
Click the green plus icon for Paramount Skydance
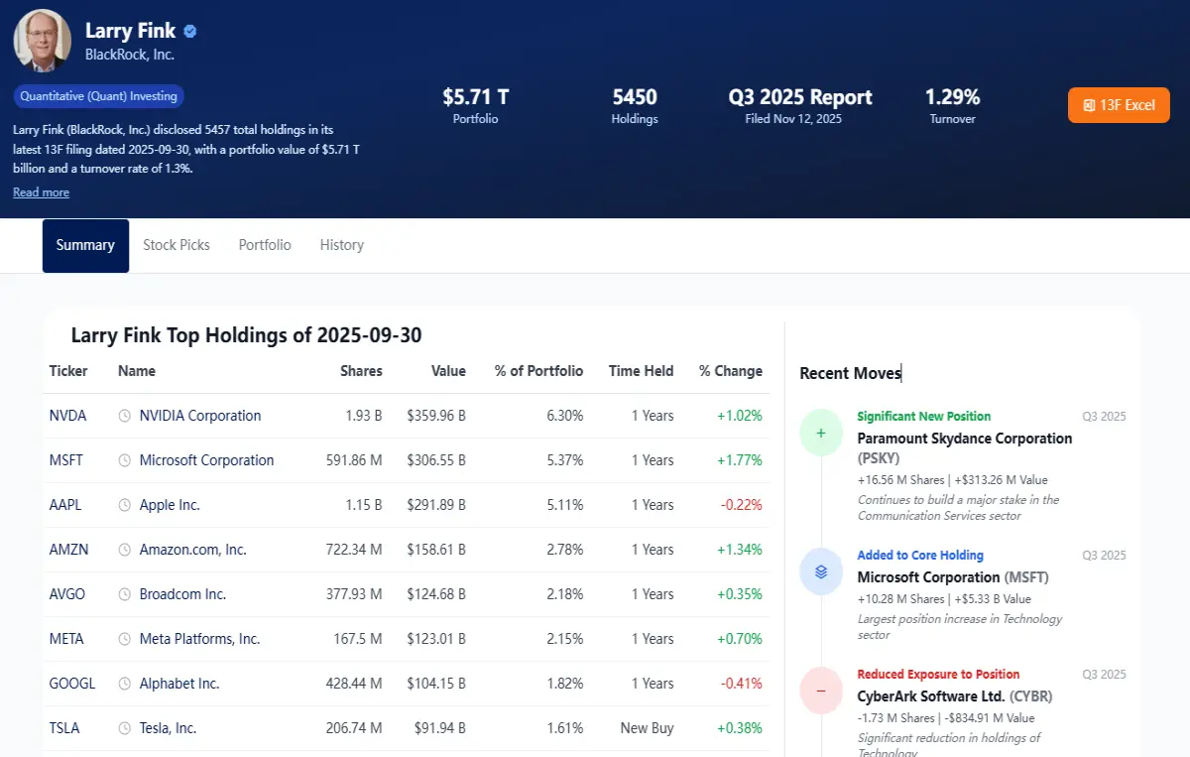(821, 433)
